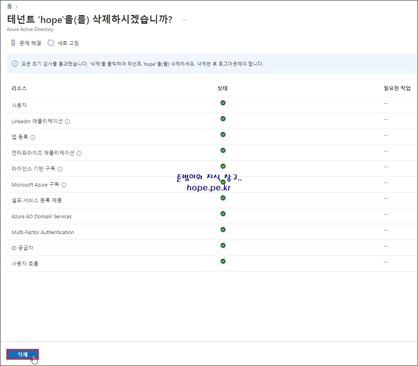Viewport: 418px width, 366px height.
Task: Click the Azure Active Directory subtitle
Action: coord(30,29)
